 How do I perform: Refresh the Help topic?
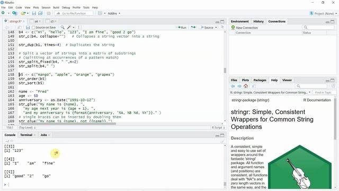333,86
